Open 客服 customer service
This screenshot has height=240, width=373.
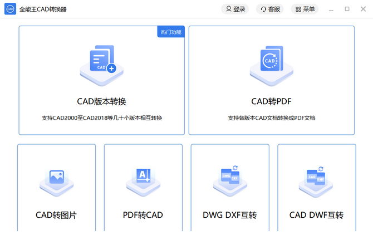(270, 9)
